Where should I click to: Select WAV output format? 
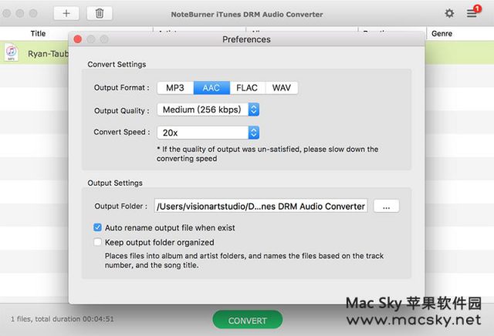(282, 88)
